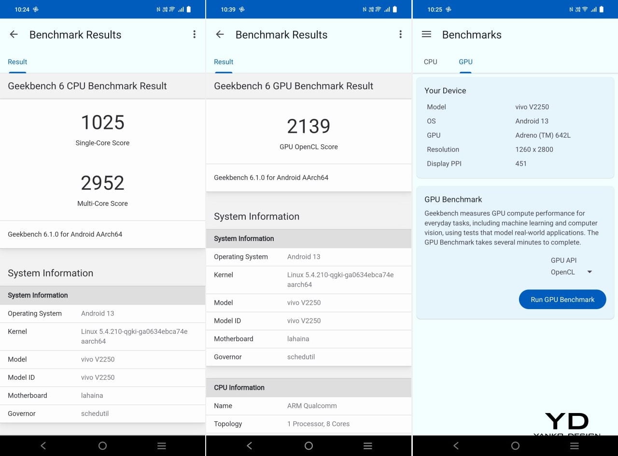Screen dimensions: 618x456
Task: Tap recents button below Benchmarks screen
Action: click(x=574, y=446)
